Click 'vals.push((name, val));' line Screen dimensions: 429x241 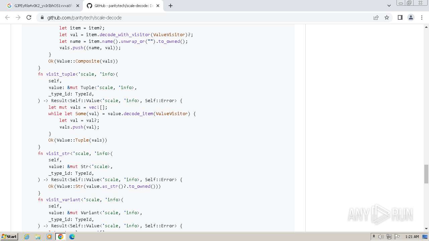click(90, 48)
